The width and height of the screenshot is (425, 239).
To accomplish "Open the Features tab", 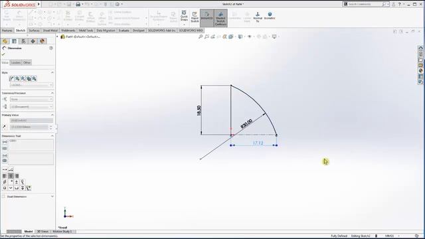I will (7, 31).
